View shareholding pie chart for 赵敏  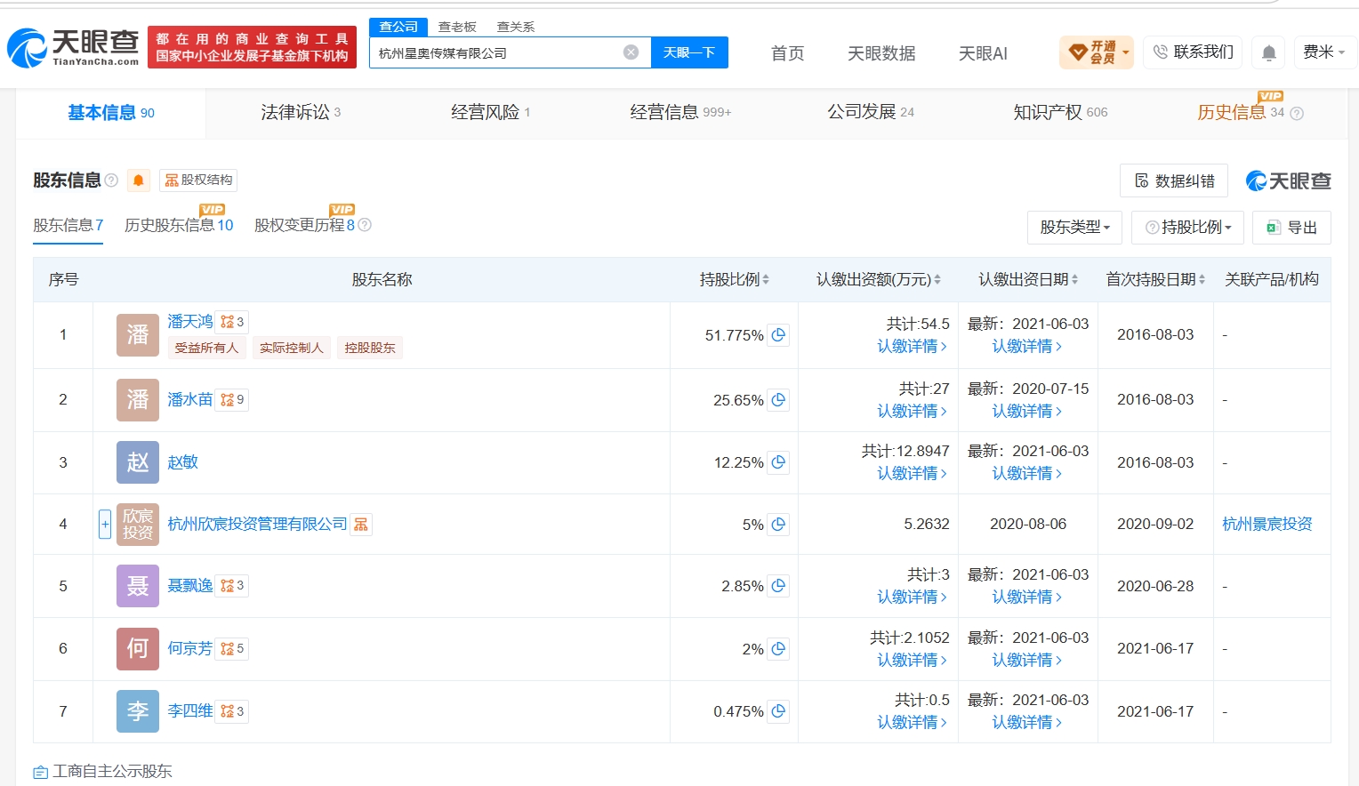point(778,462)
